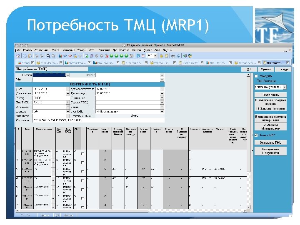This screenshot has width=300, height=225.
Task: Open the Справочники menu
Action: (x=41, y=50)
